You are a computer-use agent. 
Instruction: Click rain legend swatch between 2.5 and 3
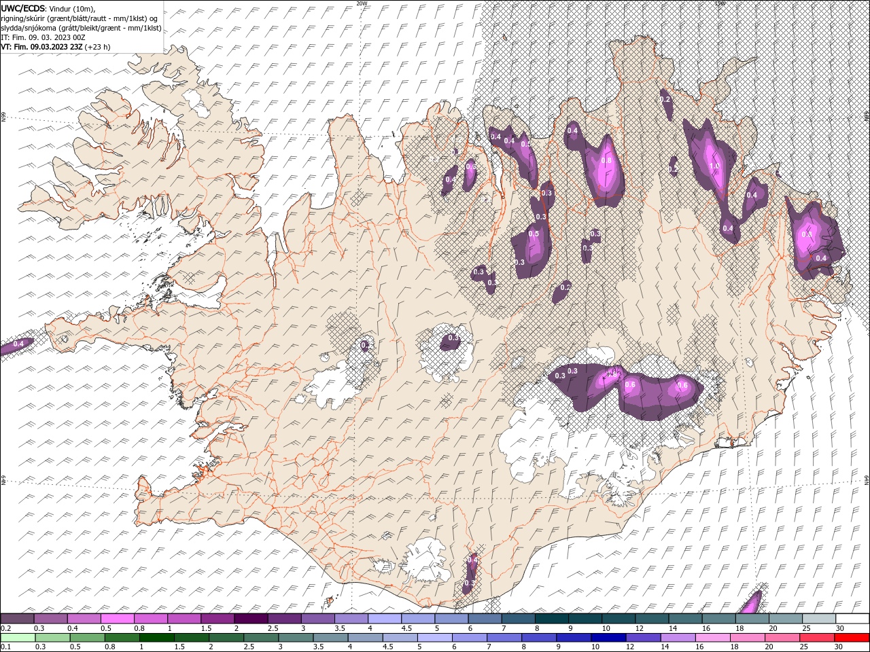tap(260, 638)
